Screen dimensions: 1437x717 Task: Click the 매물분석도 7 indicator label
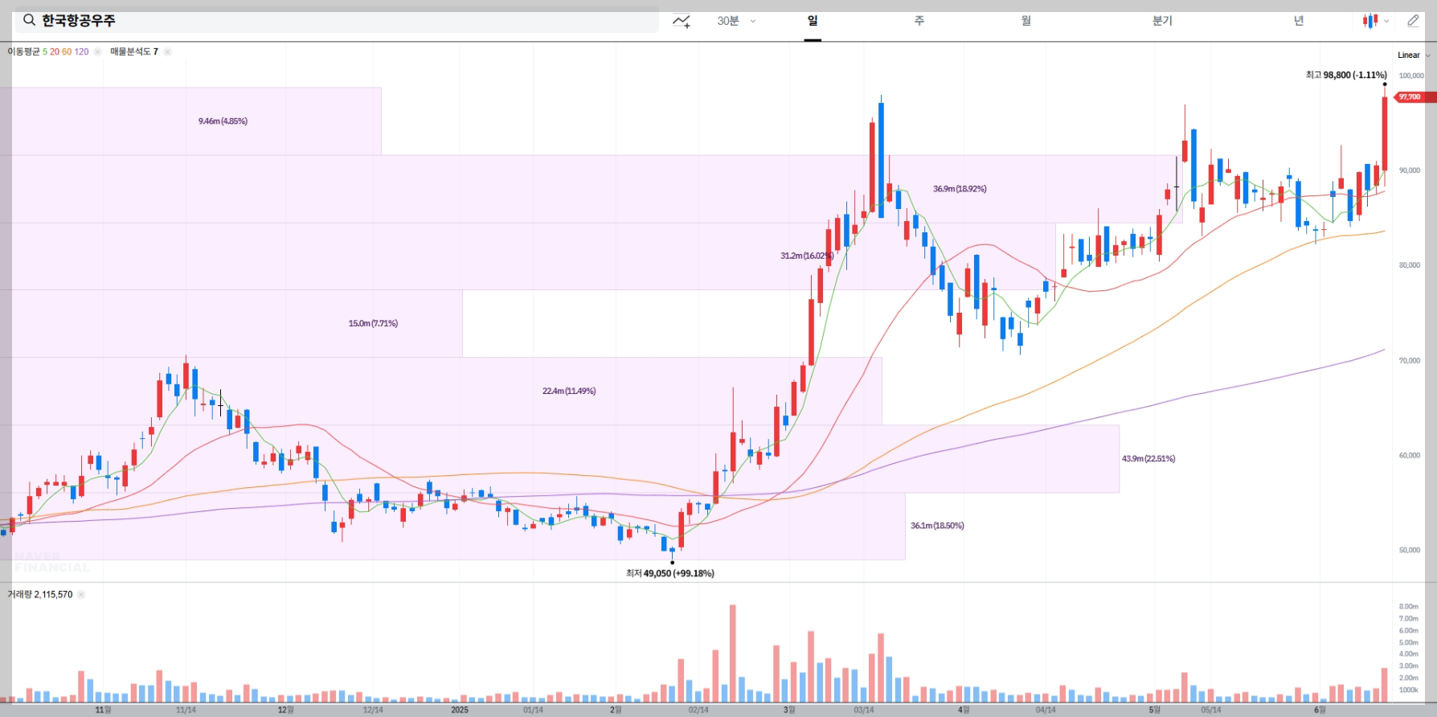click(x=134, y=51)
